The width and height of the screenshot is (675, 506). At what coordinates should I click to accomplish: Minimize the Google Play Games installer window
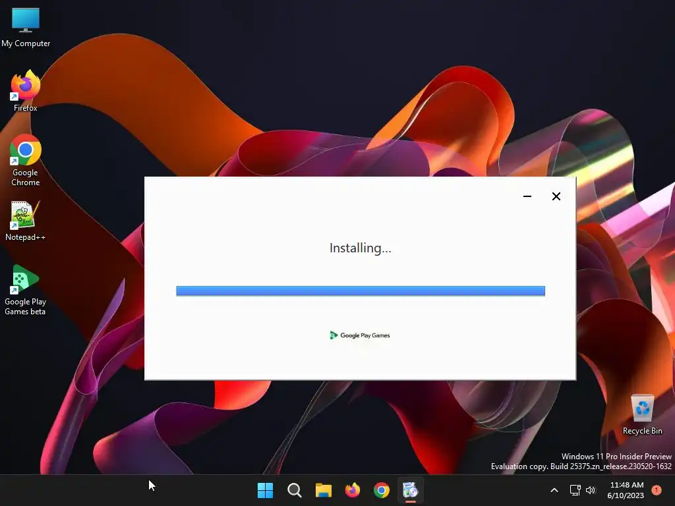527,196
